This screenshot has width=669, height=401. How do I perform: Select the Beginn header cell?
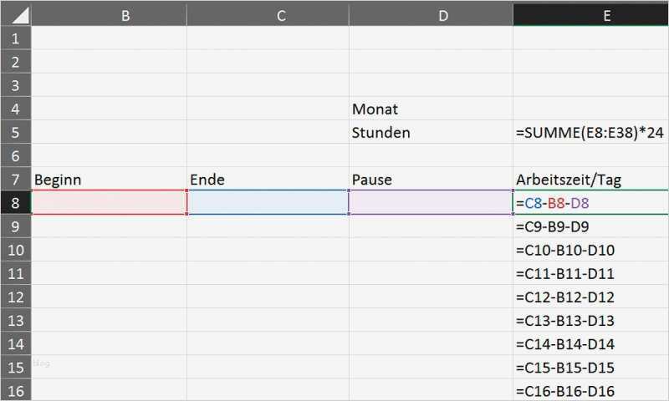coord(109,180)
